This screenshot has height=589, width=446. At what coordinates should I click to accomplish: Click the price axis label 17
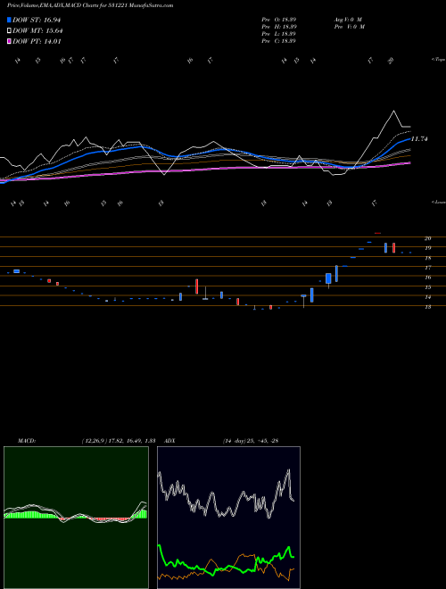427,268
